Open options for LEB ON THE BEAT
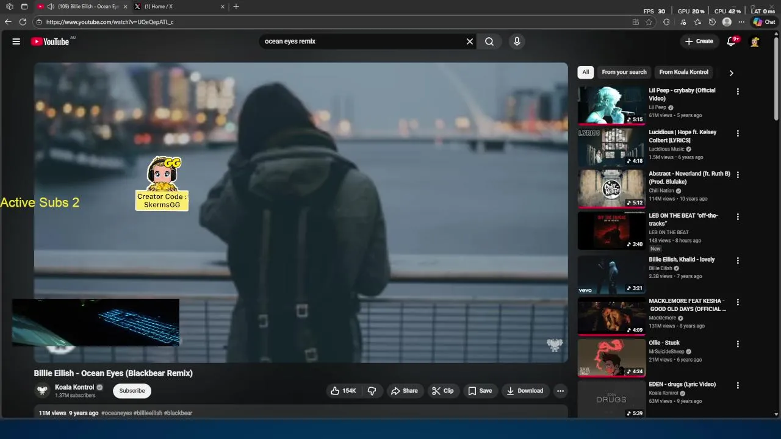The height and width of the screenshot is (439, 781). [x=738, y=216]
